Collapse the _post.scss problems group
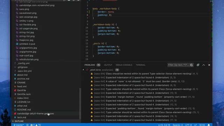Screen dimensions: 224x126 click(83, 70)
